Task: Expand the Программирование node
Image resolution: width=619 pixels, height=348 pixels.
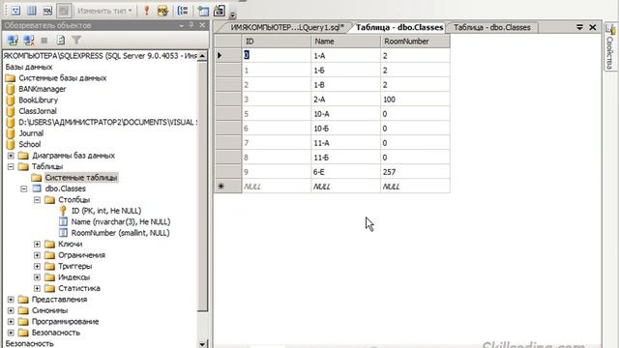Action: coord(11,321)
